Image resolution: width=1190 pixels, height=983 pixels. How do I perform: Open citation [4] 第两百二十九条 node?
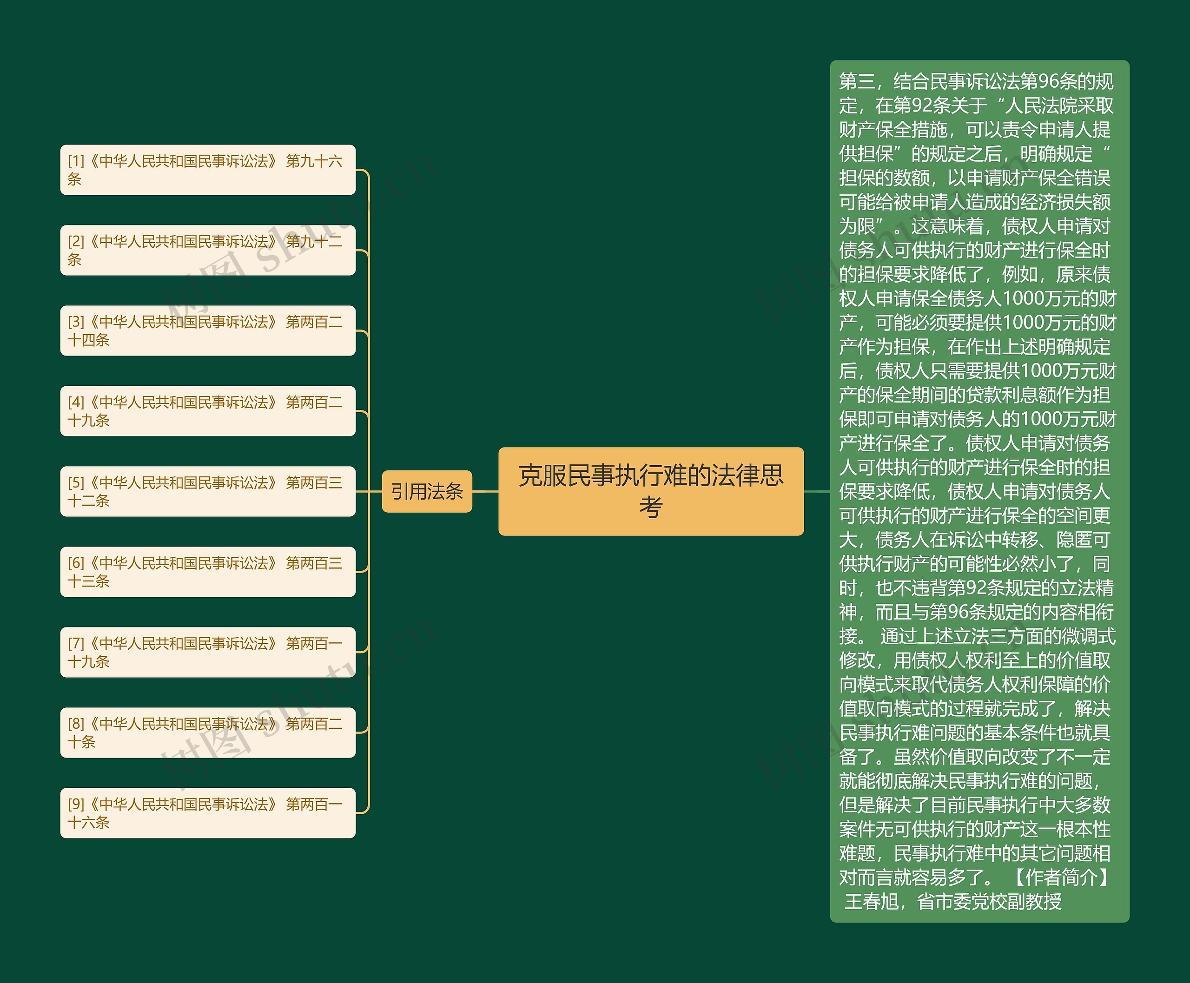point(207,411)
